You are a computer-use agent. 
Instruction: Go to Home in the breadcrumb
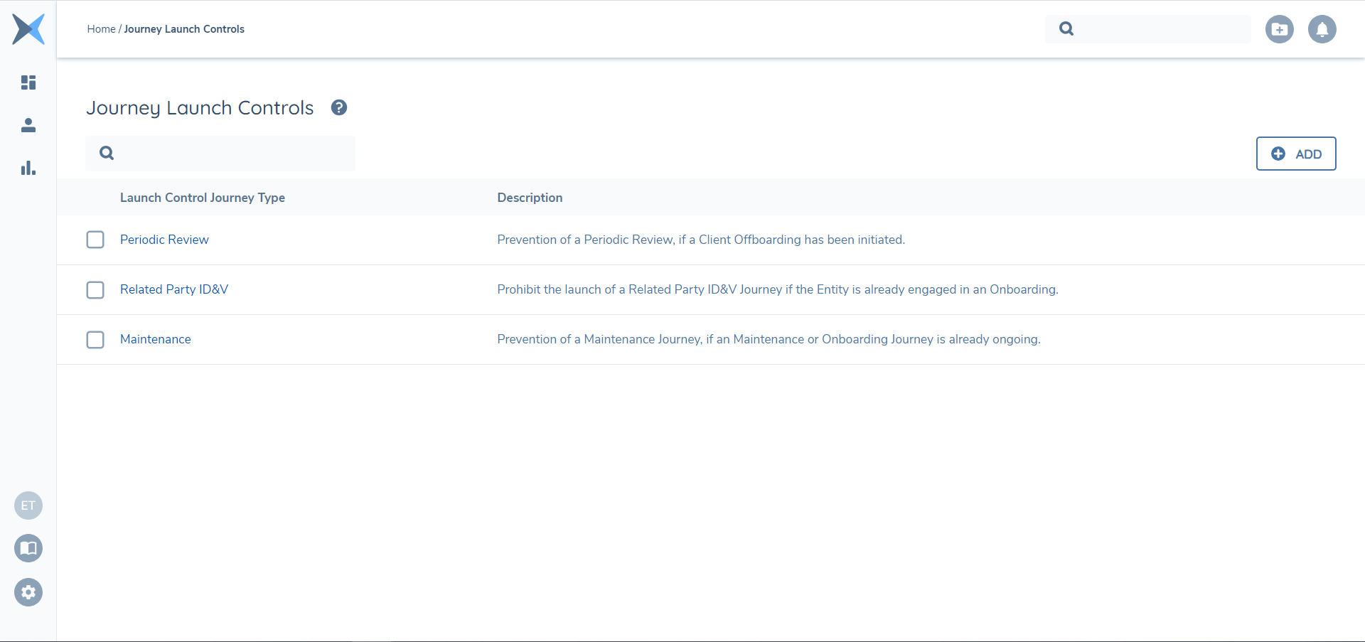[x=101, y=29]
